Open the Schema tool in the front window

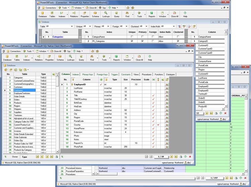coord(60,58)
